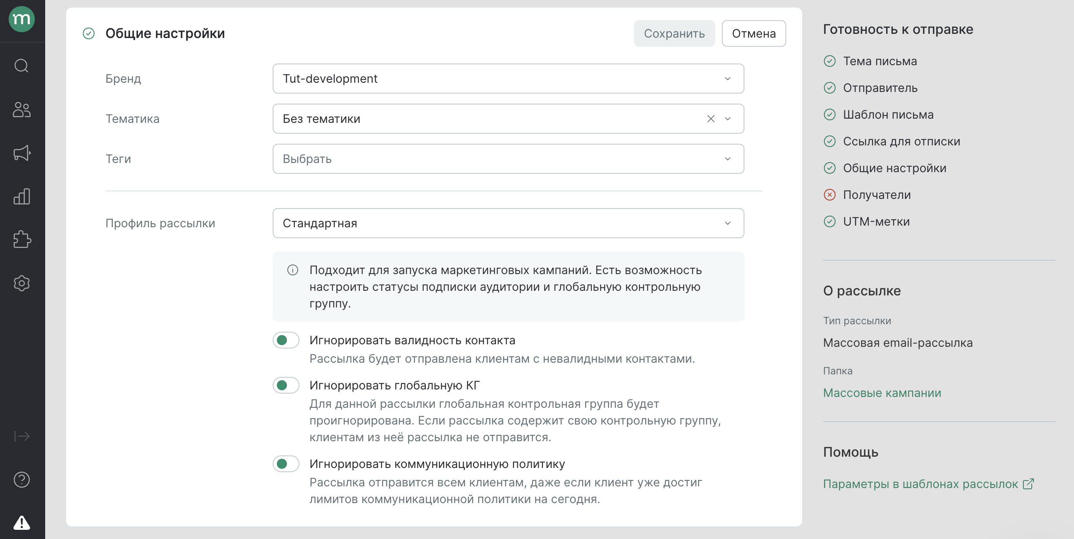The height and width of the screenshot is (539, 1074).
Task: Go to Получатели checklist item
Action: [877, 195]
